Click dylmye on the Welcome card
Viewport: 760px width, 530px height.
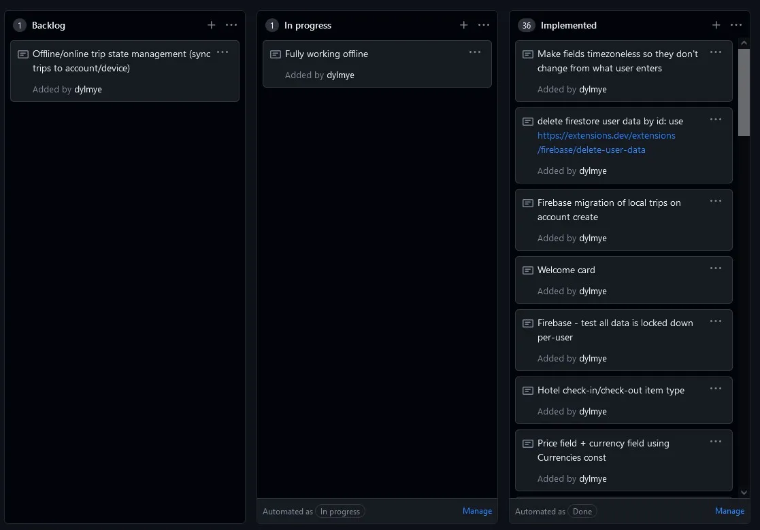pos(593,291)
